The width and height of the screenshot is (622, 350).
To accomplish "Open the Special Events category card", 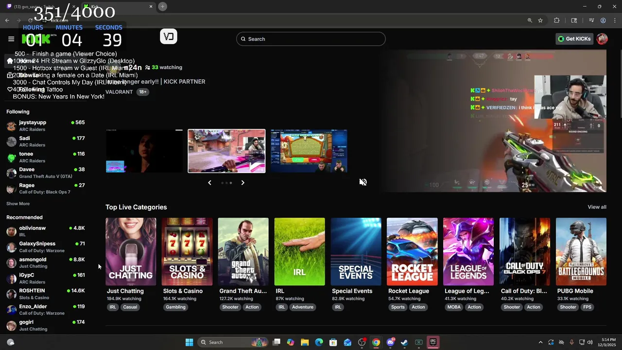I will [356, 251].
